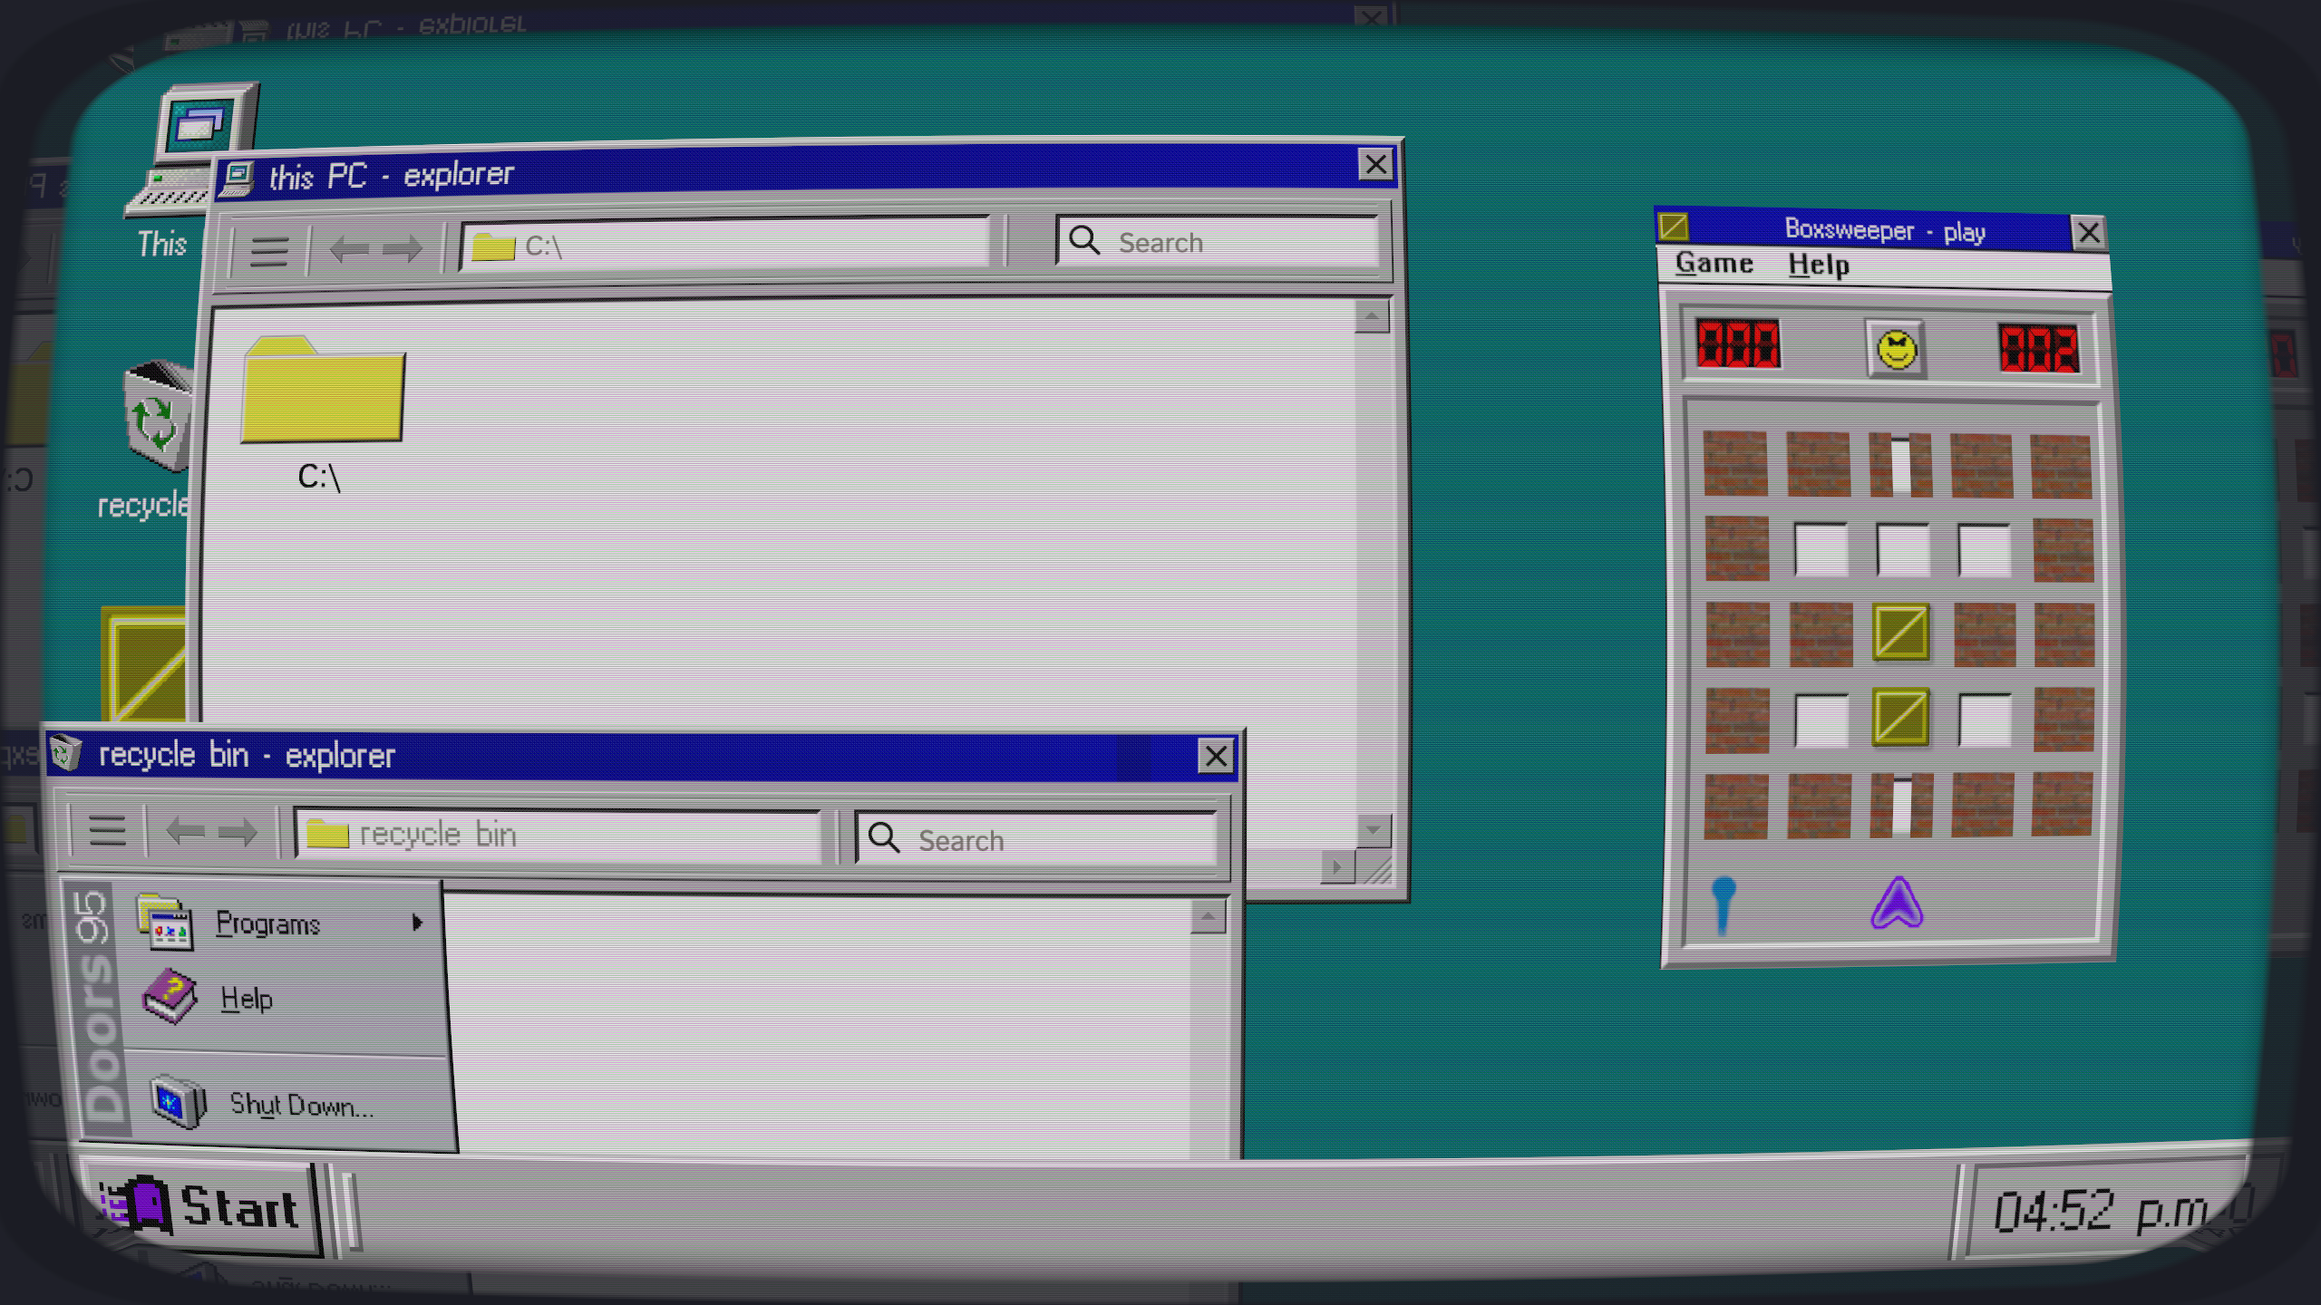Close the Boxsweeper window
Screen dimensions: 2321x1305
tap(2089, 233)
